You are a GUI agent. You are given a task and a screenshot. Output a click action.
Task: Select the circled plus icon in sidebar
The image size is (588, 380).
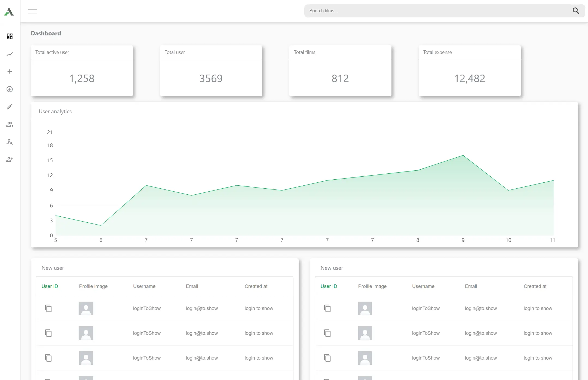[x=10, y=89]
